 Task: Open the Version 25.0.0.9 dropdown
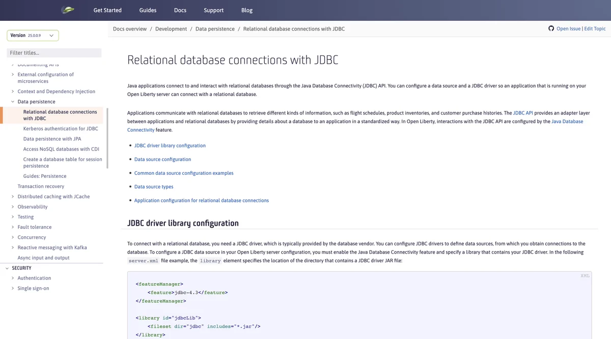(x=33, y=36)
